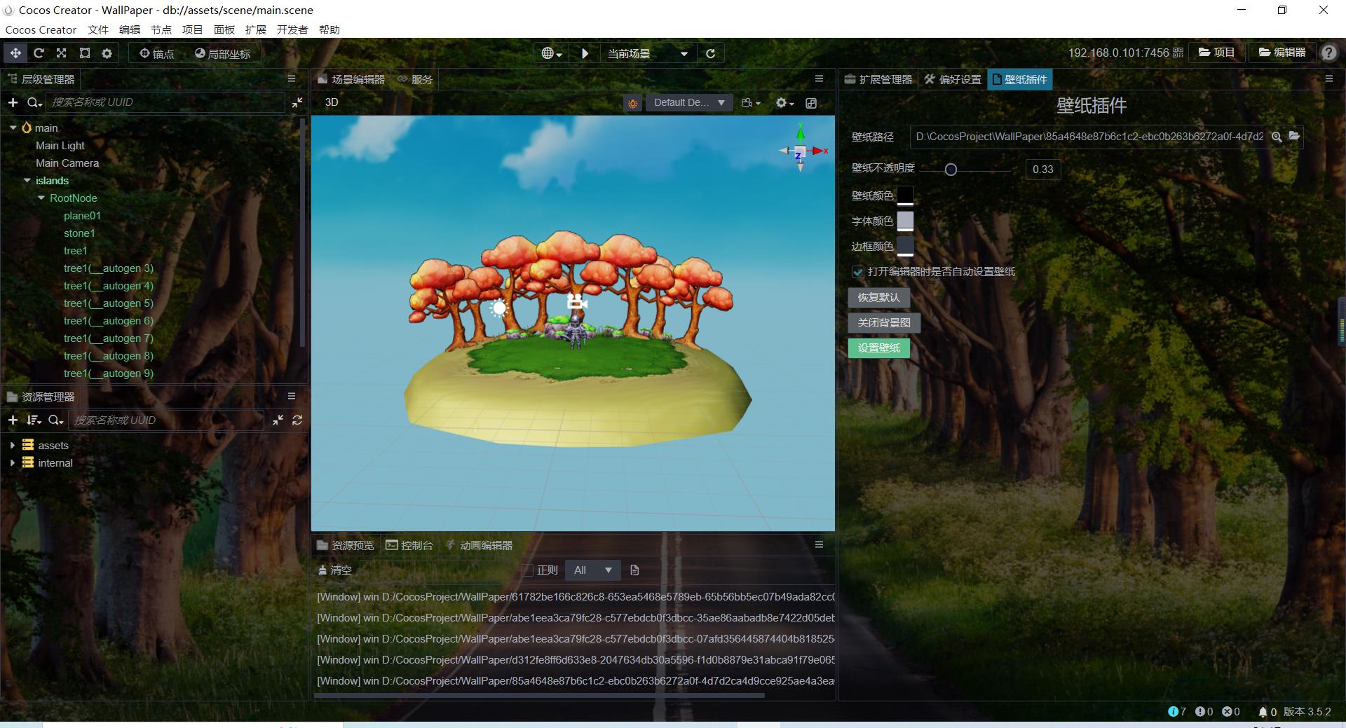Toggle the auto-set wallpaper on open checkbox
This screenshot has height=728, width=1346.
point(857,272)
